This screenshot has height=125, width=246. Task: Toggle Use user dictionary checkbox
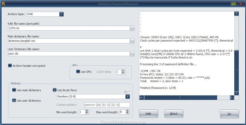(14, 100)
